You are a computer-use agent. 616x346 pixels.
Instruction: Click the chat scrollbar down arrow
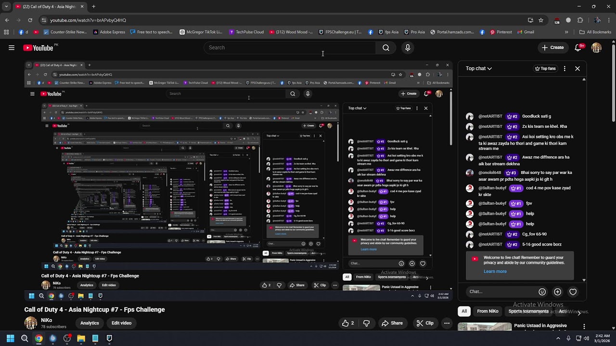point(584,280)
